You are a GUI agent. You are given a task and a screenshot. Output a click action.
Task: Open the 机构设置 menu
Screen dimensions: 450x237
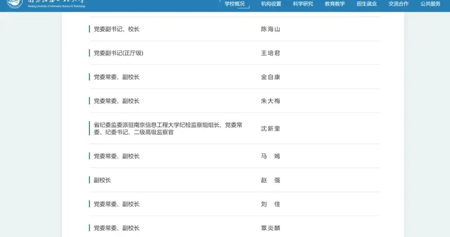[x=271, y=4]
